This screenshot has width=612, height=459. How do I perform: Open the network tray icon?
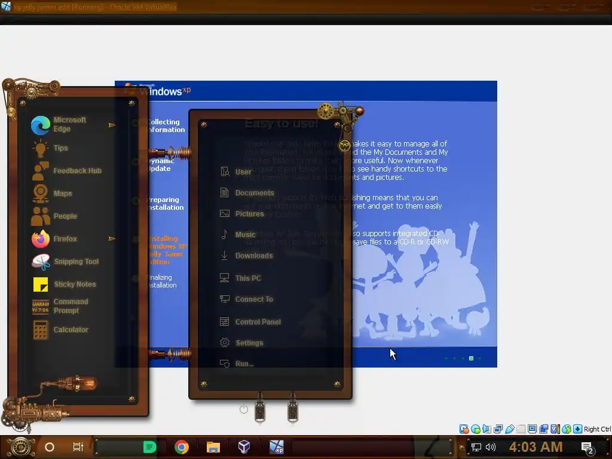point(476,447)
